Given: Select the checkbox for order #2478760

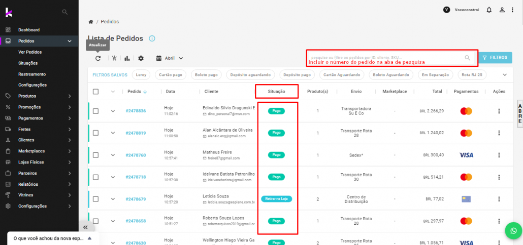Looking at the screenshot, I should pyautogui.click(x=95, y=155).
